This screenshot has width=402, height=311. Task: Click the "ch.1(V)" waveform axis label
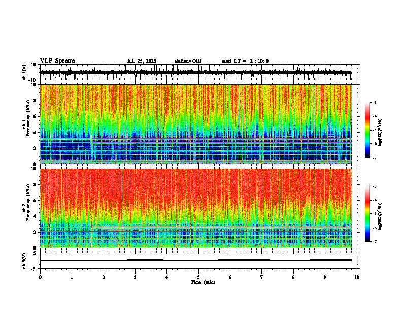pos(24,72)
